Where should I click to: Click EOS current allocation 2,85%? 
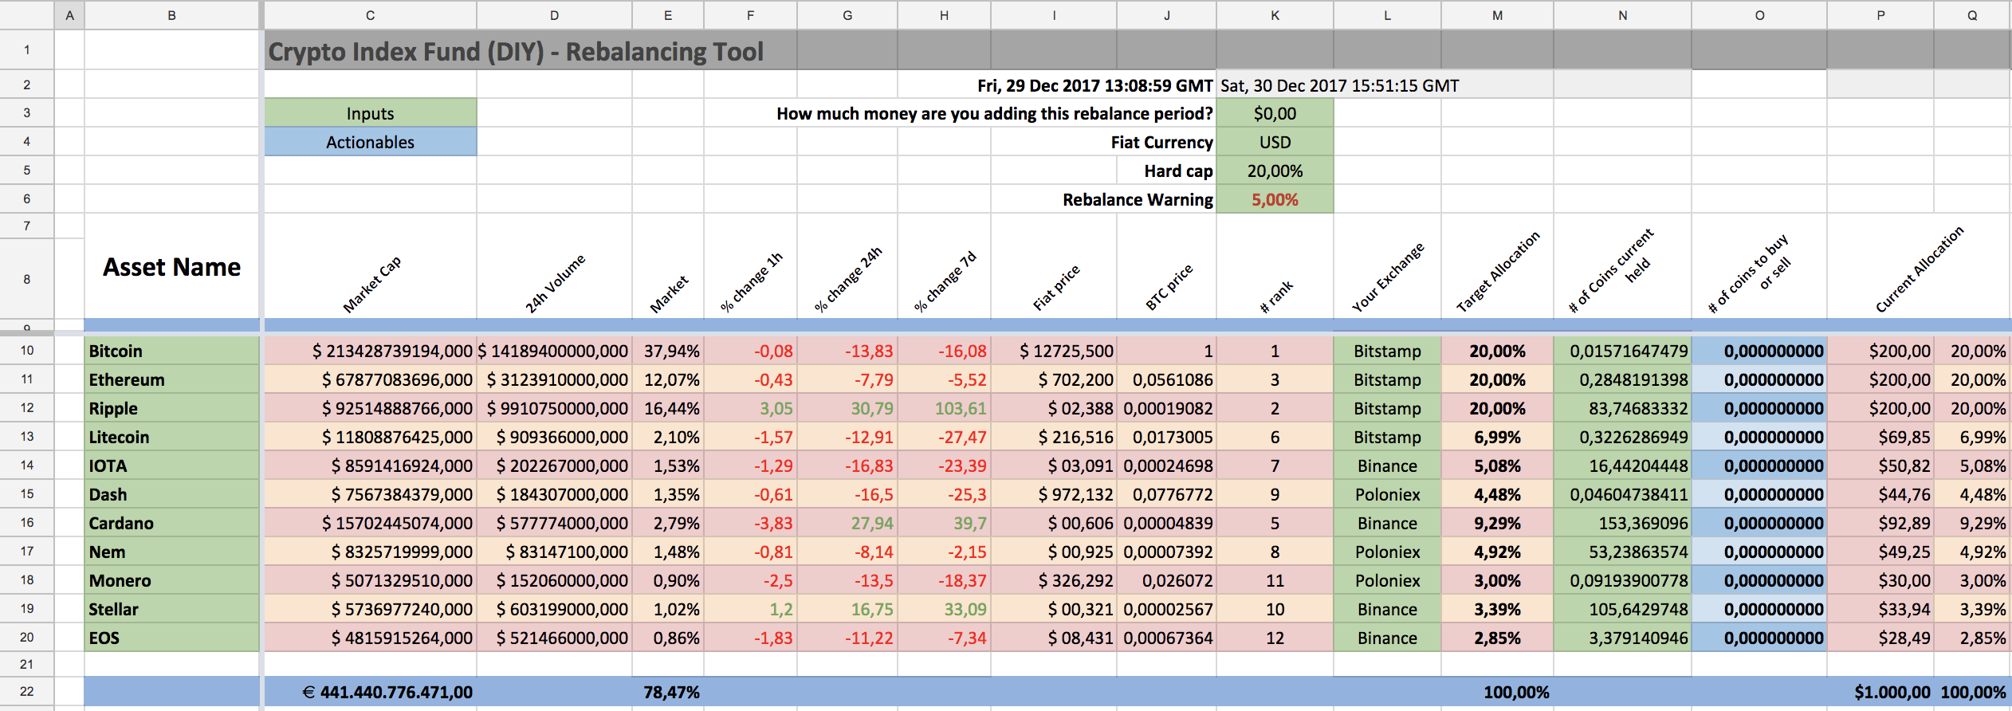pyautogui.click(x=1973, y=638)
